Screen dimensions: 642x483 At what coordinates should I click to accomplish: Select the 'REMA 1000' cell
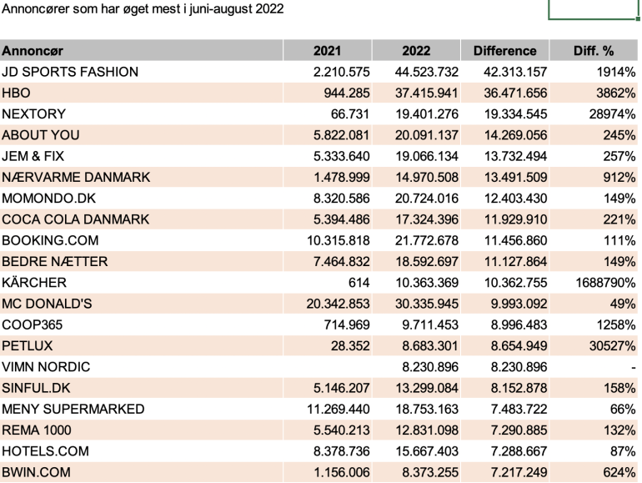click(x=141, y=430)
